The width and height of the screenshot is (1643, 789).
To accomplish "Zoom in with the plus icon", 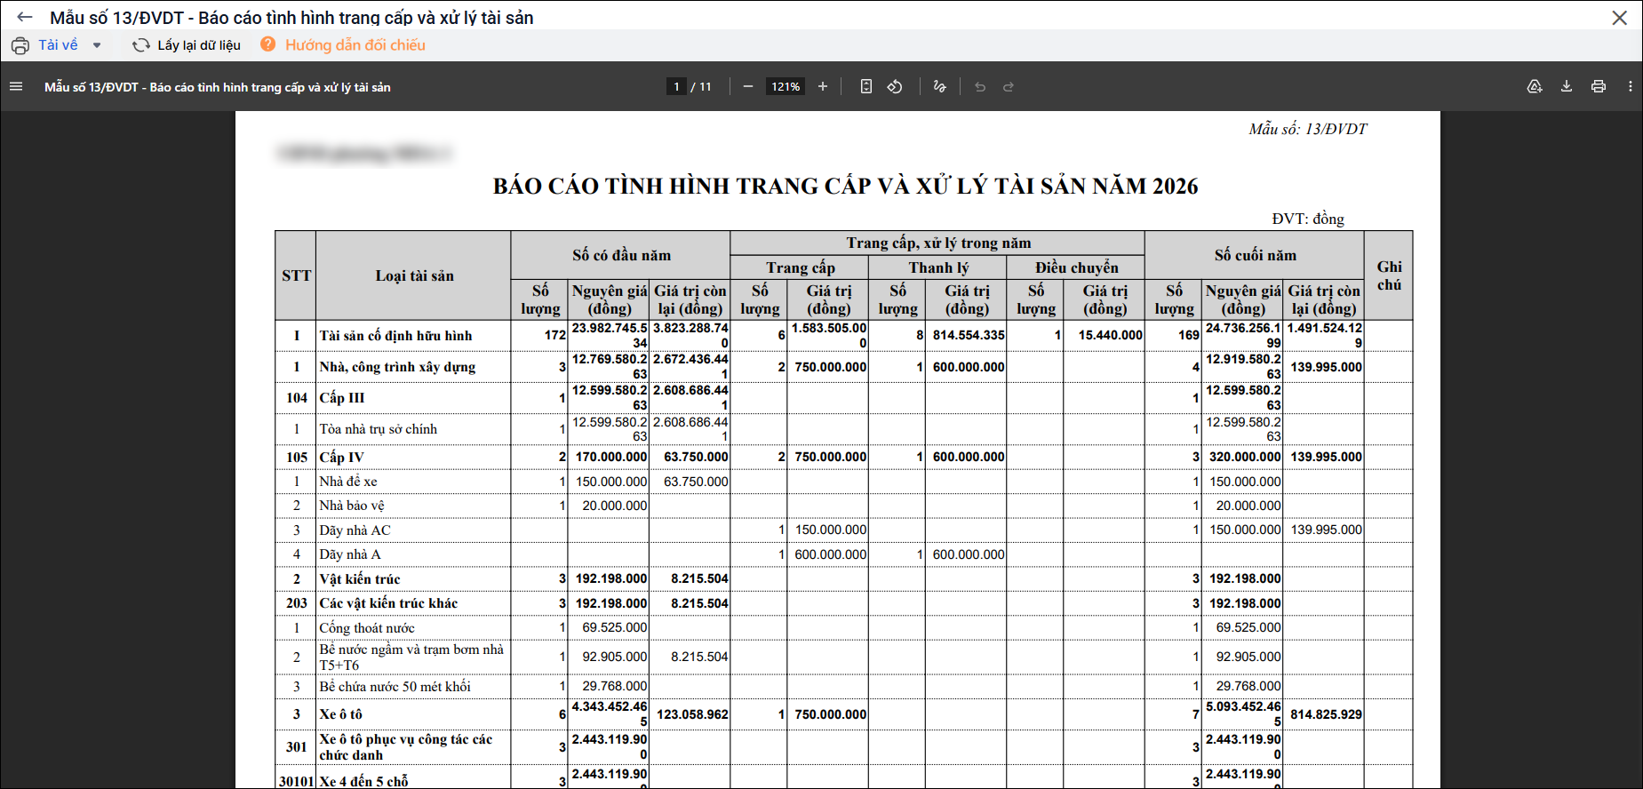I will [823, 86].
